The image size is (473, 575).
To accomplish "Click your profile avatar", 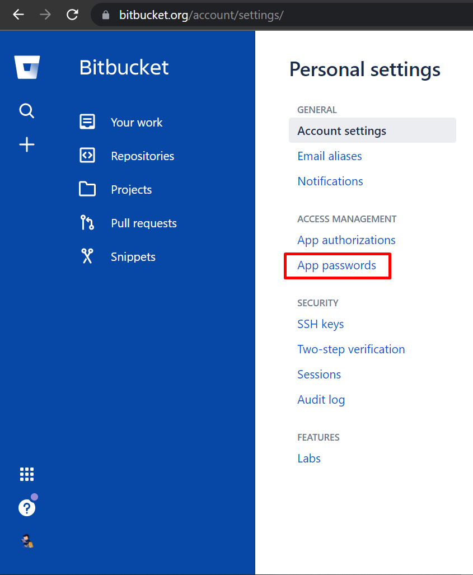I will (26, 541).
